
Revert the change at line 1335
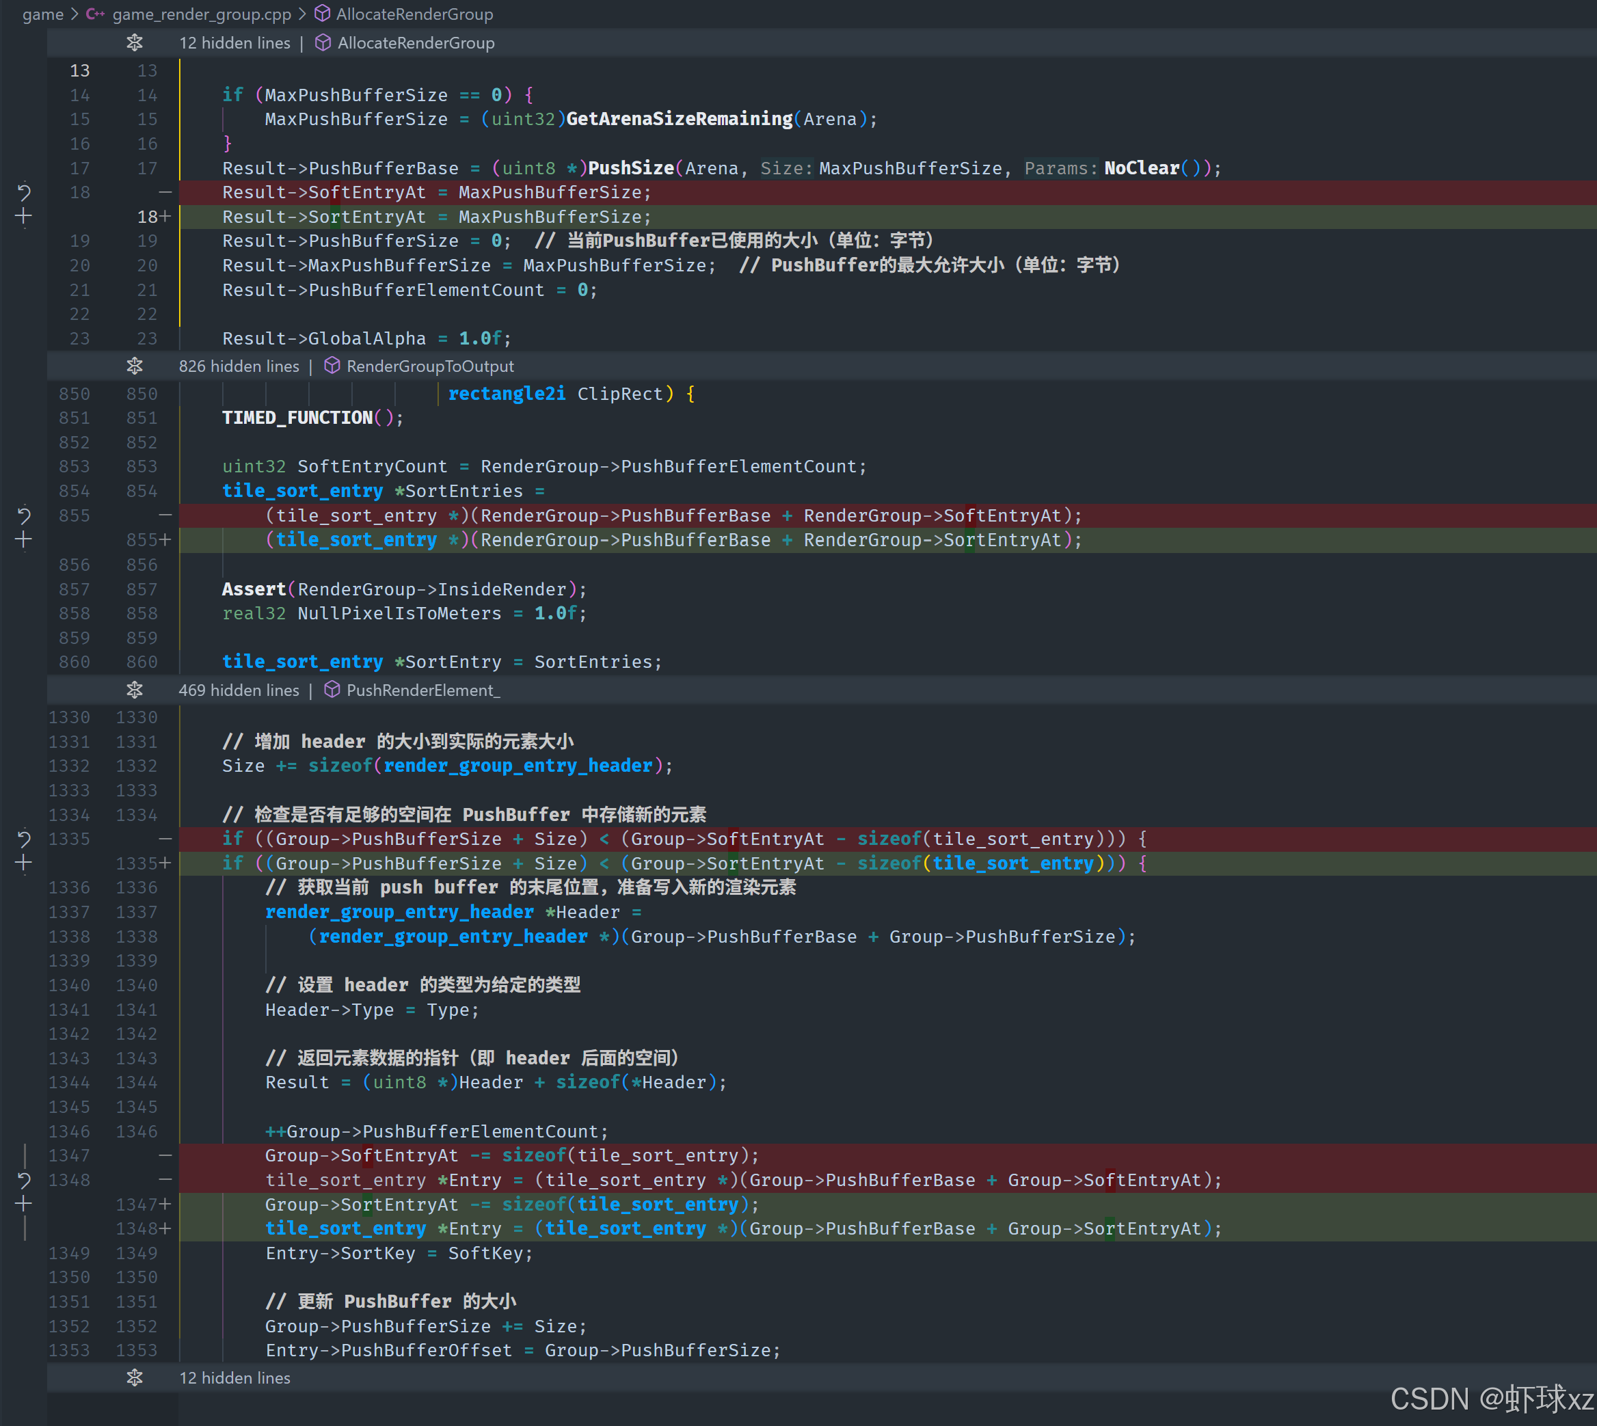[23, 839]
